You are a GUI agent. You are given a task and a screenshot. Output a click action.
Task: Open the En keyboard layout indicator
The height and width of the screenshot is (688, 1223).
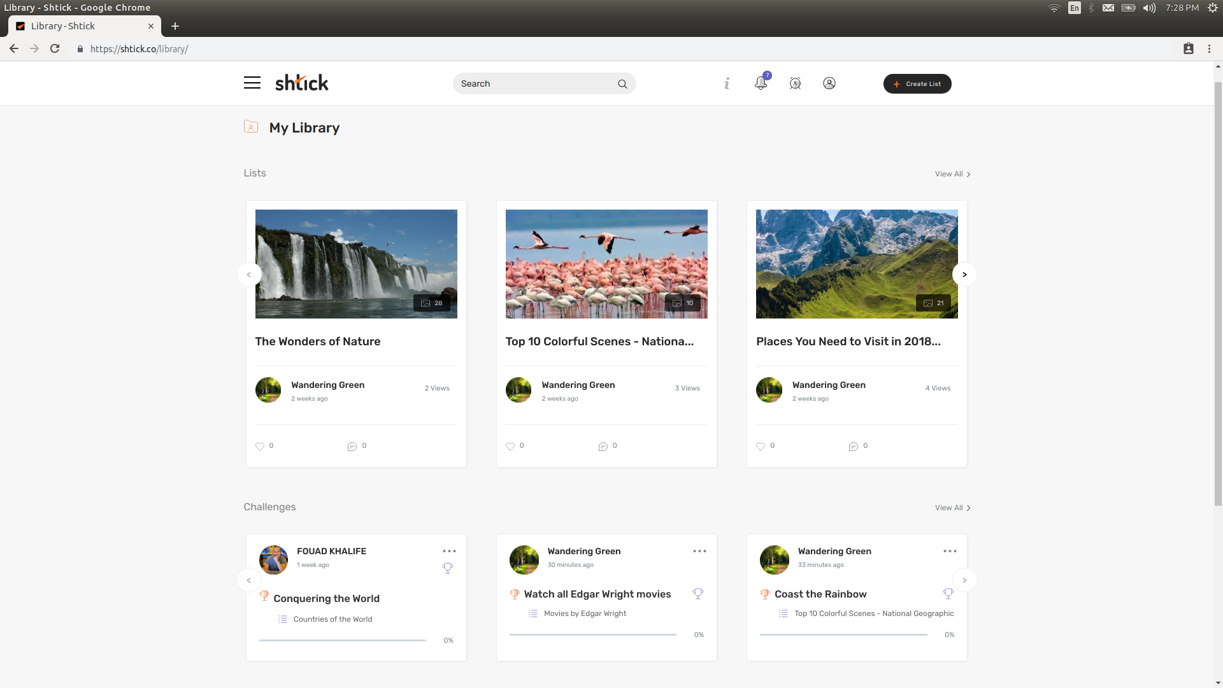click(x=1075, y=8)
